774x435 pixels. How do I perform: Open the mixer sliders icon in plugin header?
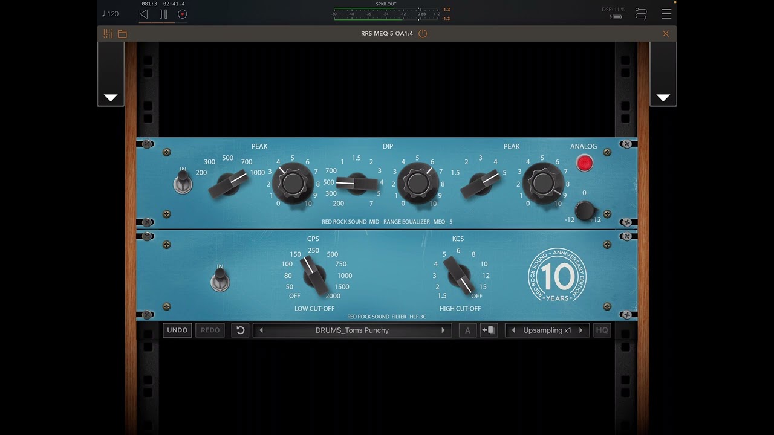108,34
